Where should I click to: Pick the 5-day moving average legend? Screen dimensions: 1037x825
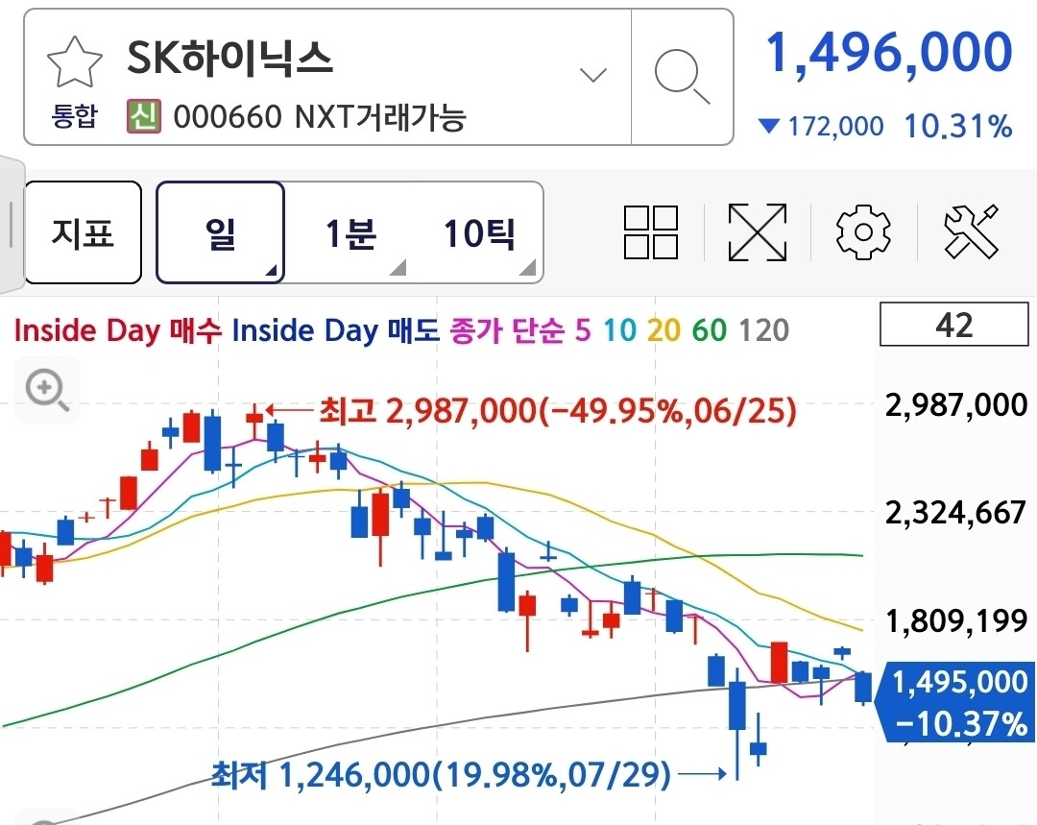(583, 330)
